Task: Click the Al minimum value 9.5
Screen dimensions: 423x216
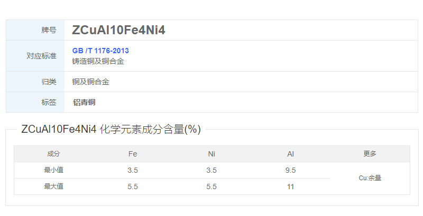Action: (x=290, y=170)
